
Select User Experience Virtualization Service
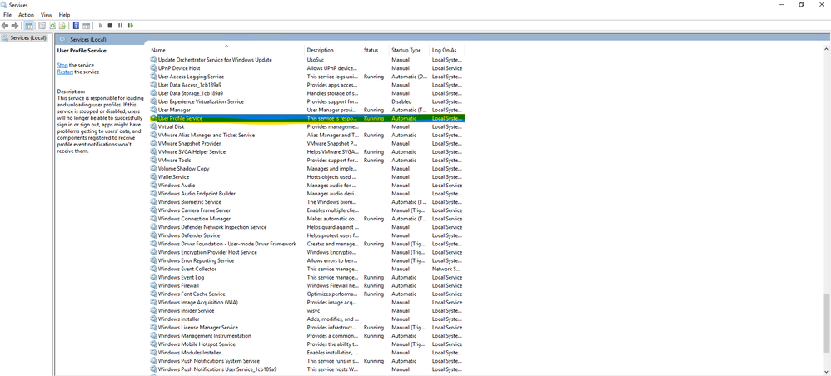point(307,101)
